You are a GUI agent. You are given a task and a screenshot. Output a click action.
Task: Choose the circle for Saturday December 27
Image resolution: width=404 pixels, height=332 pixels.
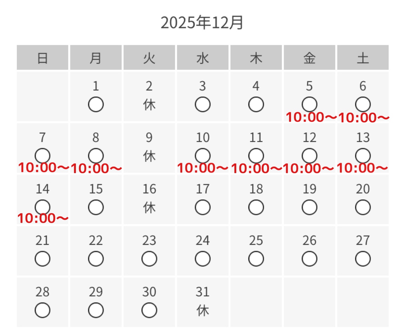click(x=363, y=259)
